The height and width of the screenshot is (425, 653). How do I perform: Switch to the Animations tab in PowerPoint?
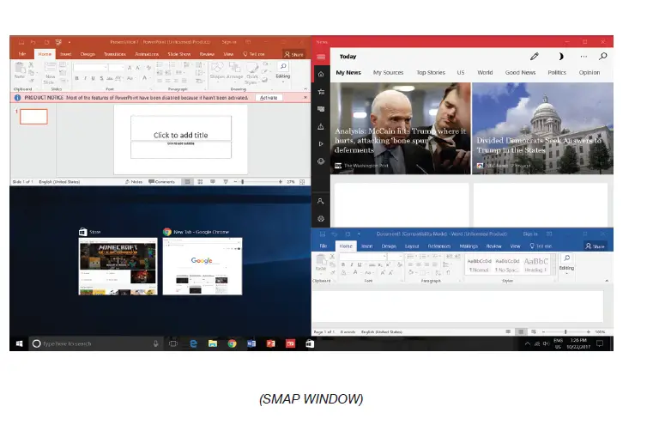[147, 54]
